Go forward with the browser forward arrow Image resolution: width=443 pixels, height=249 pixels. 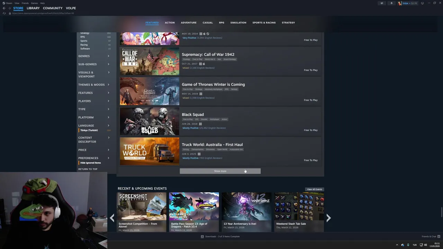(x=9, y=8)
